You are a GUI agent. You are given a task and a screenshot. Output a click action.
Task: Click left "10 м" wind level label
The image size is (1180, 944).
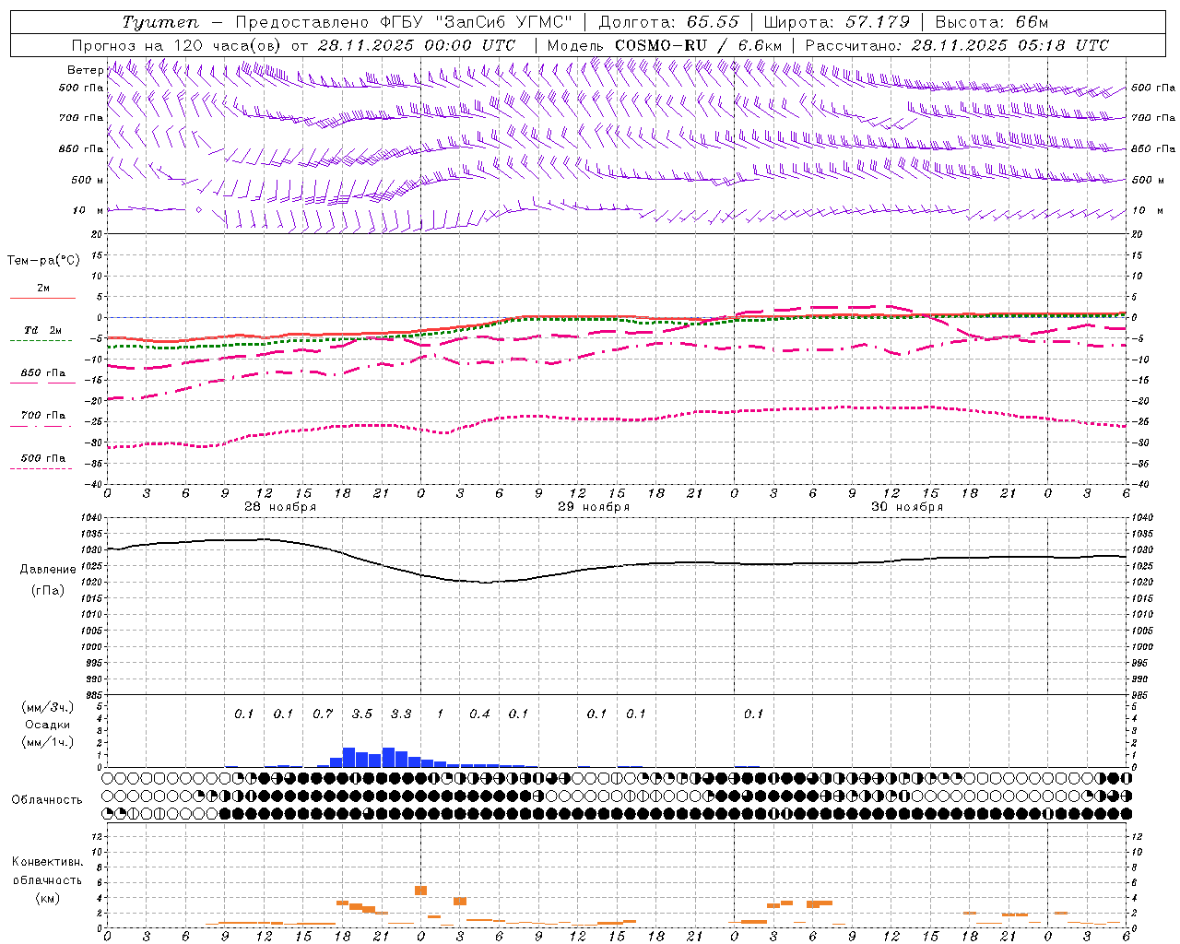pyautogui.click(x=88, y=210)
